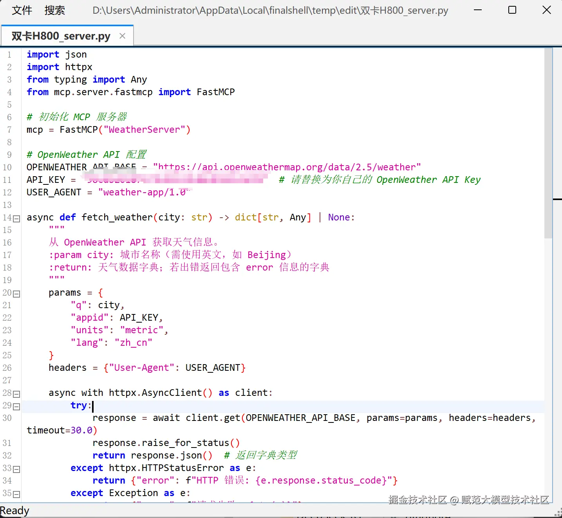
Task: Click the 'import json' text on line 1
Action: click(57, 54)
